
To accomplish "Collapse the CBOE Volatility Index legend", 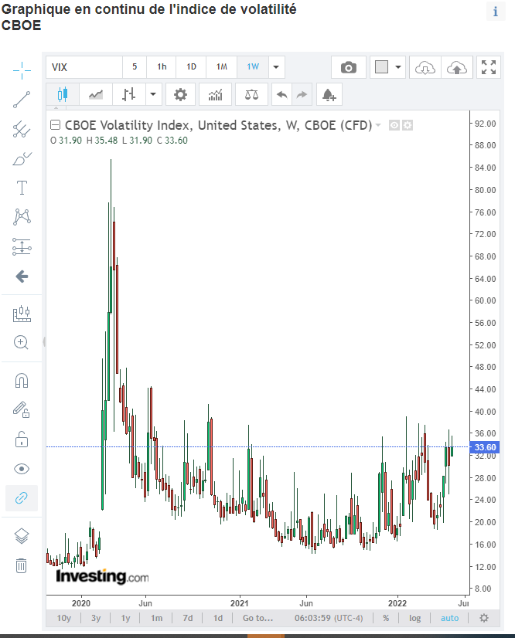I will [x=55, y=125].
